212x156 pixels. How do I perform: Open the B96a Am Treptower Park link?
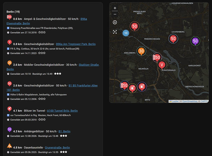76,44
